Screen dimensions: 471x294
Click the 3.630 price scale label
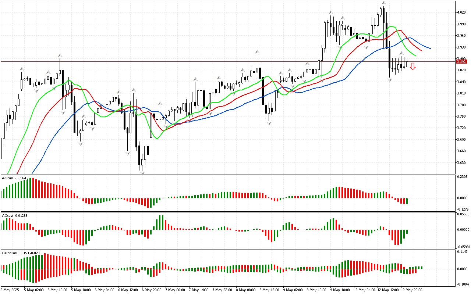tap(461, 162)
